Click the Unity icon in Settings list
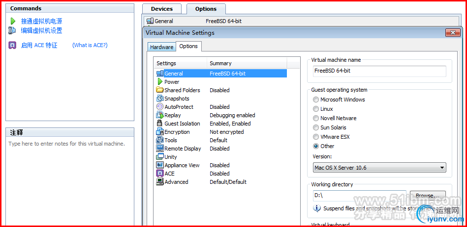The height and width of the screenshot is (227, 467). (160, 157)
